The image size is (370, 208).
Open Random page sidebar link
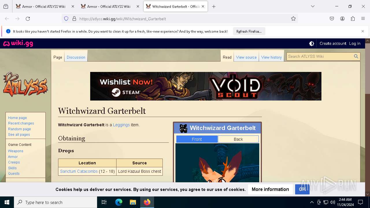pyautogui.click(x=19, y=129)
